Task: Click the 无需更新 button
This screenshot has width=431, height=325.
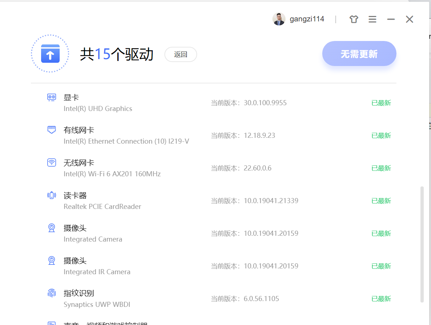Action: [359, 54]
